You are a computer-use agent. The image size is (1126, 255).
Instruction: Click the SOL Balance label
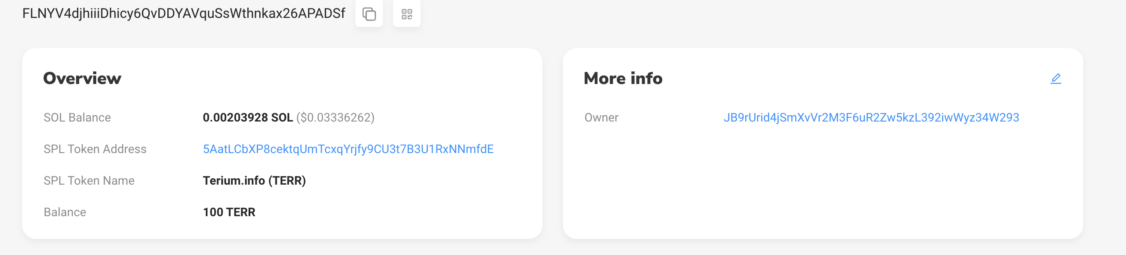(77, 118)
